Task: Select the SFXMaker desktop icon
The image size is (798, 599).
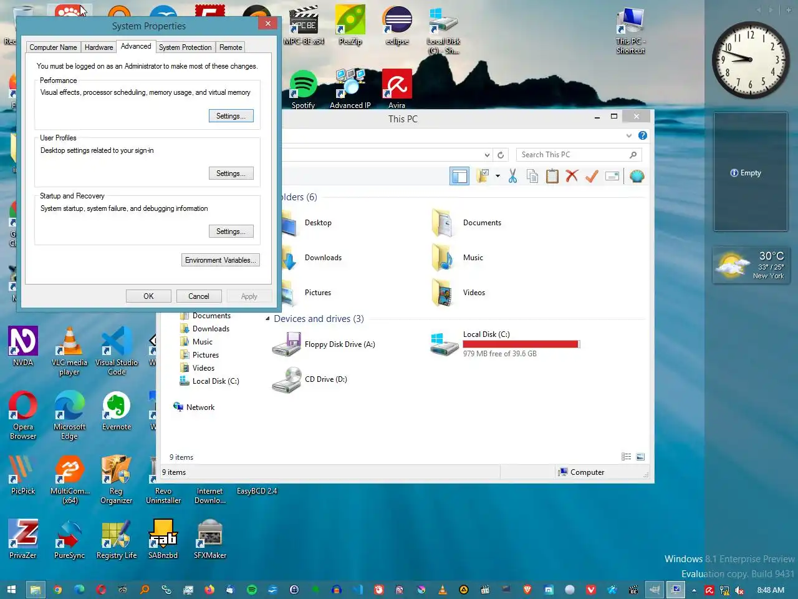Action: pos(210,539)
